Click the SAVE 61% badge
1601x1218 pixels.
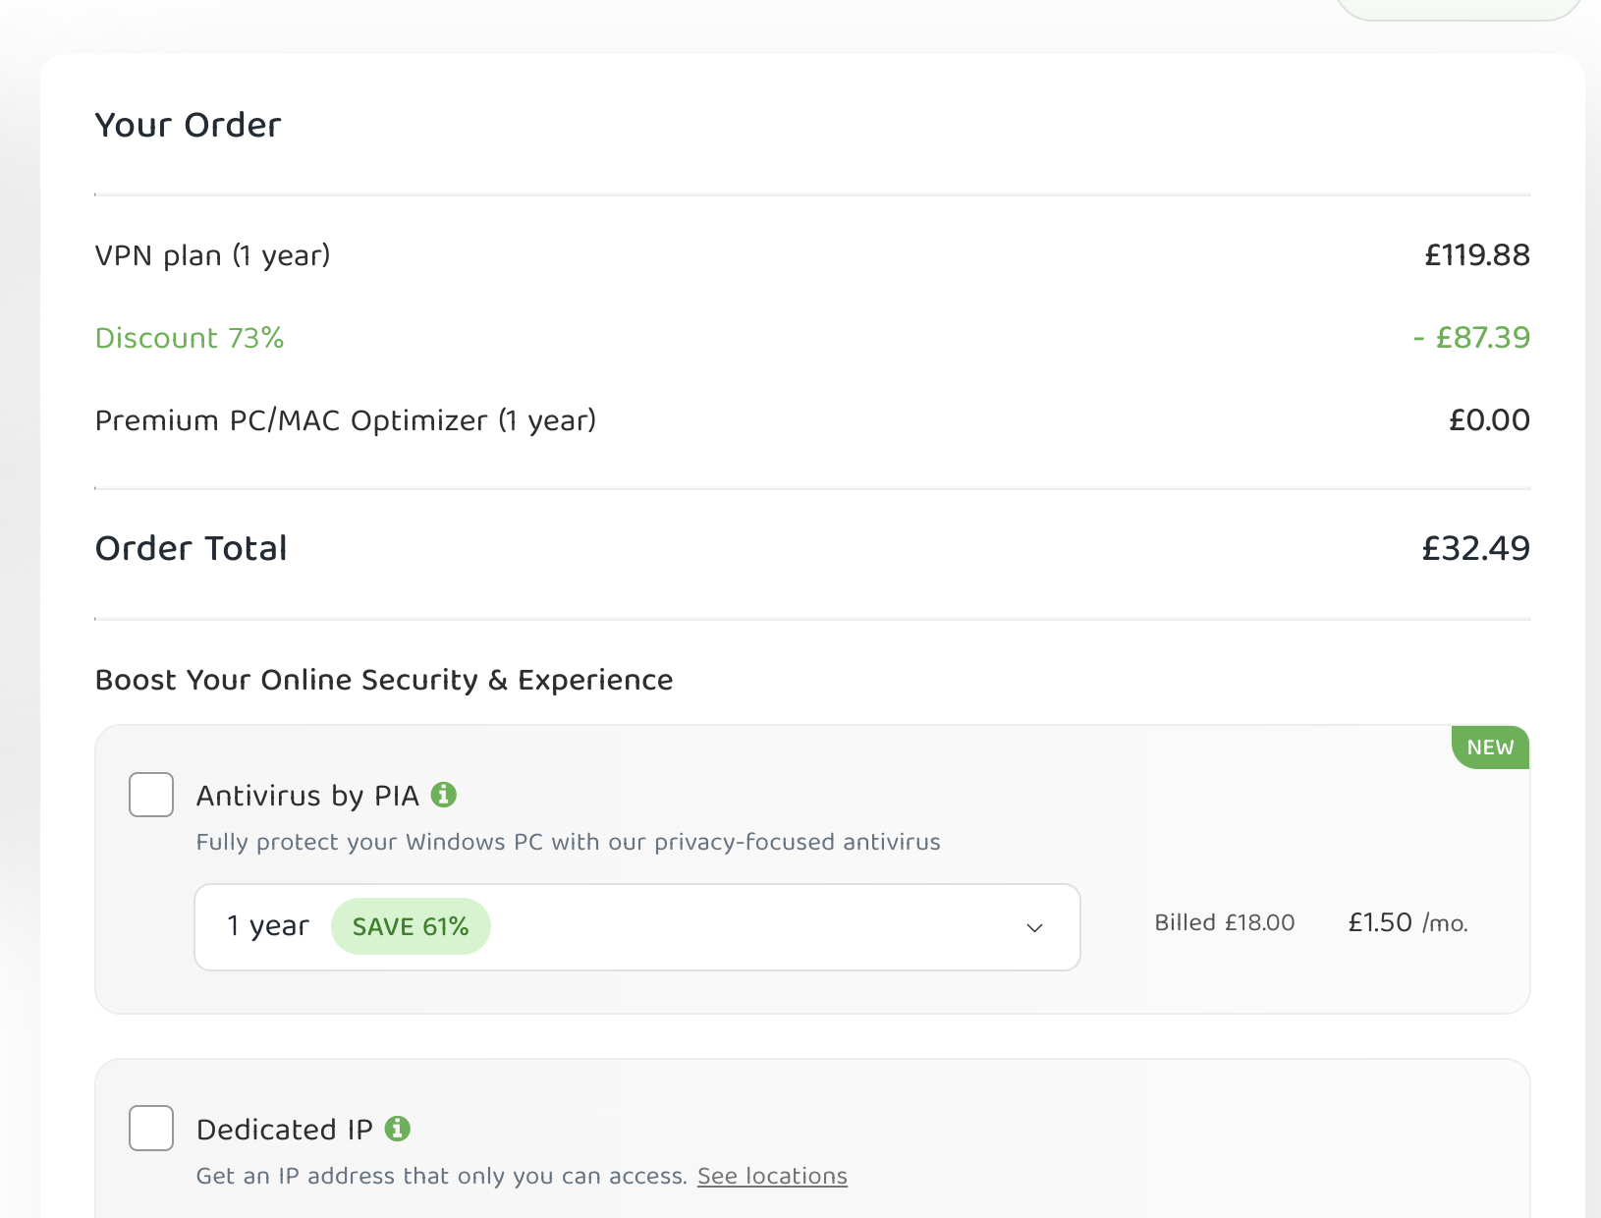point(411,926)
